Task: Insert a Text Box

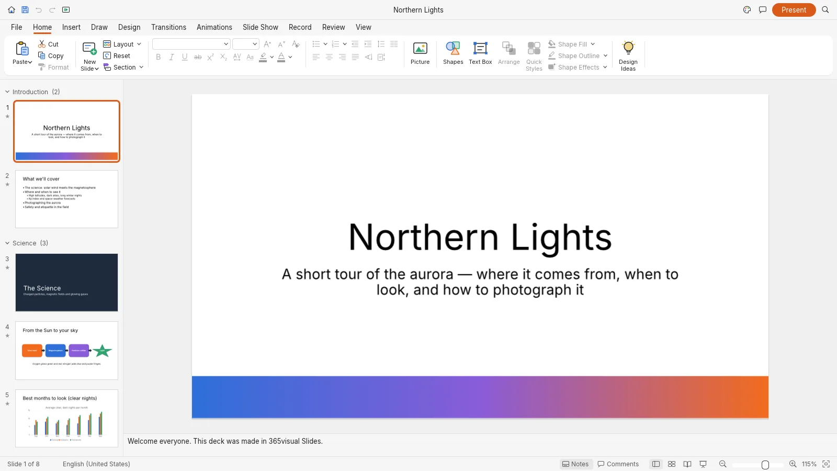Action: (x=480, y=53)
